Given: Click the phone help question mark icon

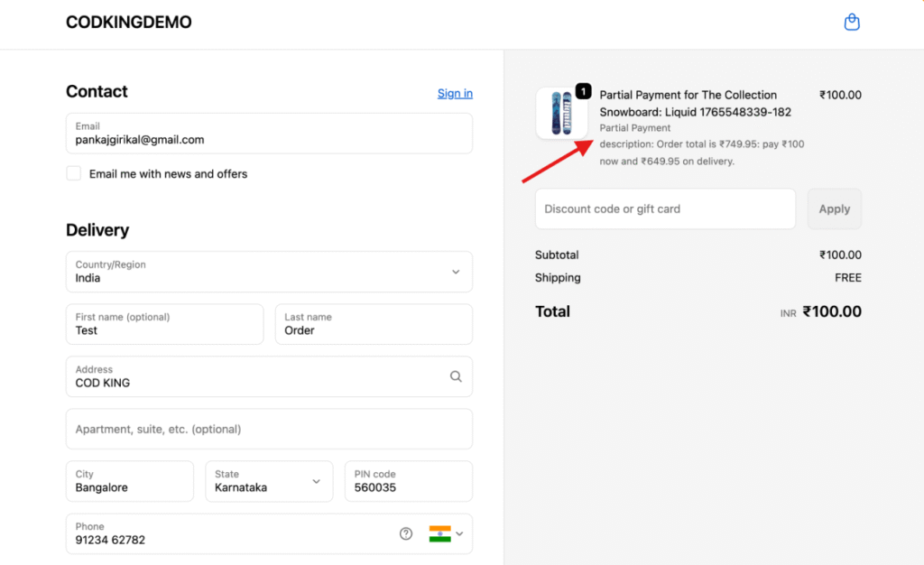Looking at the screenshot, I should coord(406,533).
